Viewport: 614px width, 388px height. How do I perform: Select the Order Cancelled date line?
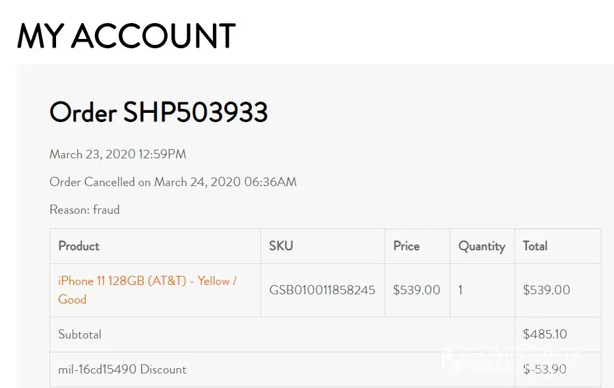click(173, 182)
